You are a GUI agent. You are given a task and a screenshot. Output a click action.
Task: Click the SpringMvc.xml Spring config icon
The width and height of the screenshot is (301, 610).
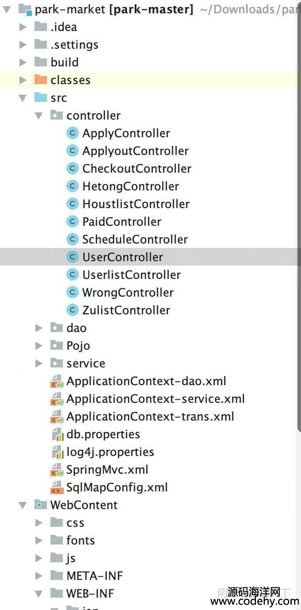(x=56, y=470)
